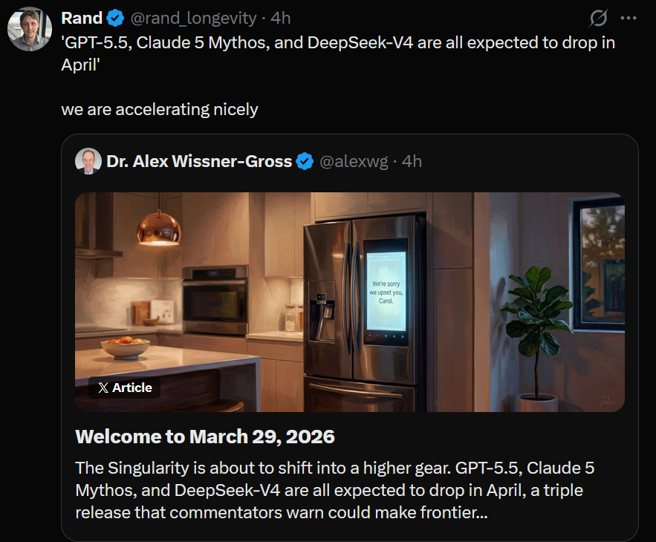Open Dr. Alex Wissner-Gross's small avatar
The image size is (656, 542).
(x=88, y=161)
